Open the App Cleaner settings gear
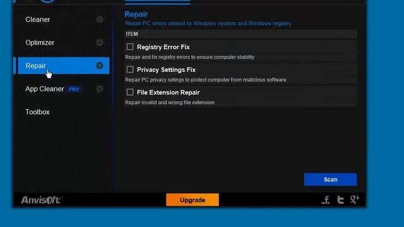404x227 pixels. tap(100, 89)
